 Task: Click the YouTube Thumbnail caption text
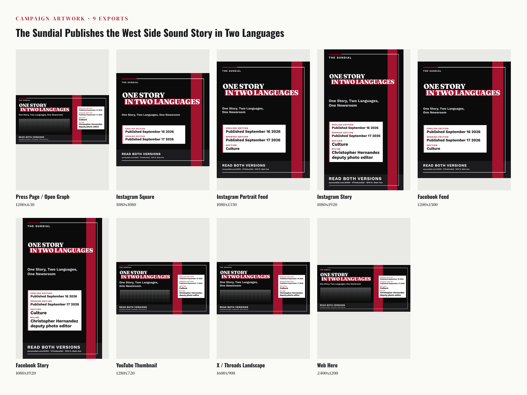tap(136, 365)
